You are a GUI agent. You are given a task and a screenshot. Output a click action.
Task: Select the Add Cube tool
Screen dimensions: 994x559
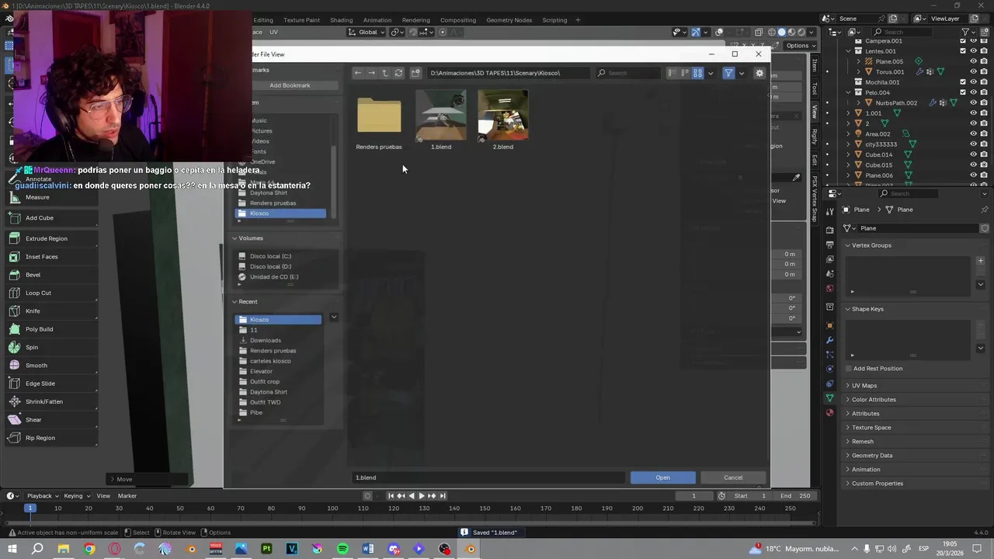[x=51, y=218]
